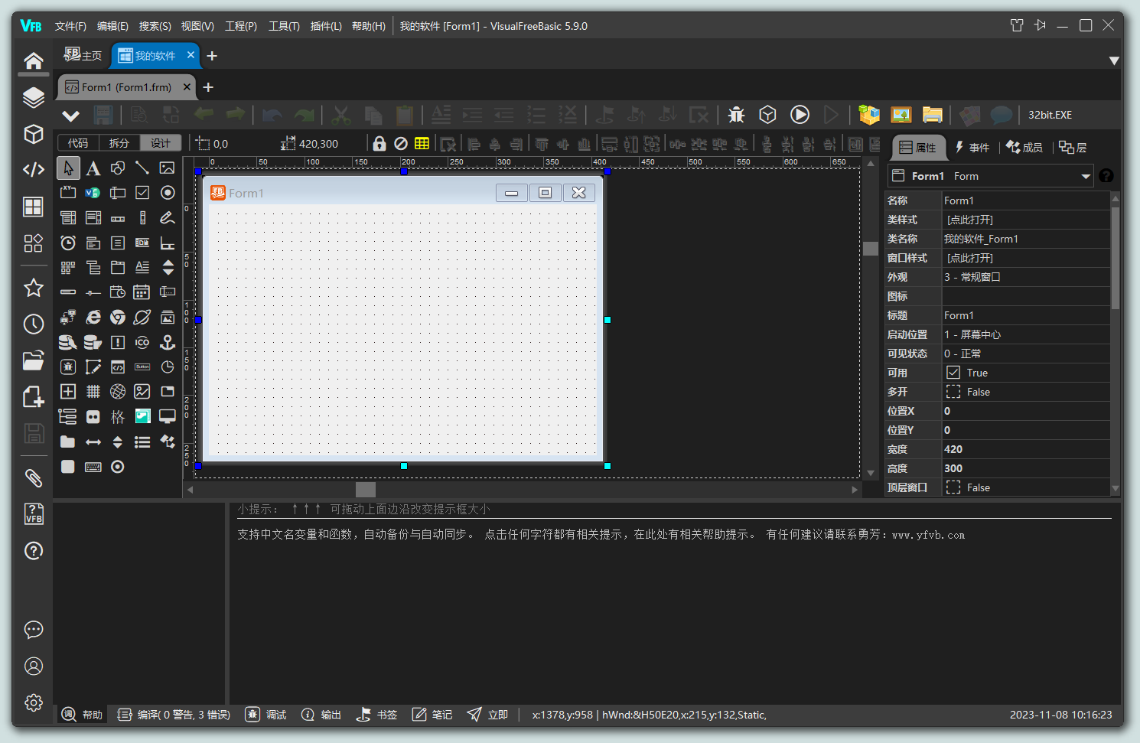Select the Internet Explorer browser control
Screen dimensions: 1140x743
(93, 318)
